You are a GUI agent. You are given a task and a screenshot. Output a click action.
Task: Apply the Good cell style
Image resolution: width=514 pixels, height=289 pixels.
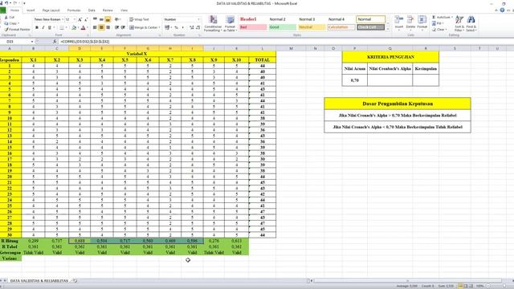[x=282, y=27]
